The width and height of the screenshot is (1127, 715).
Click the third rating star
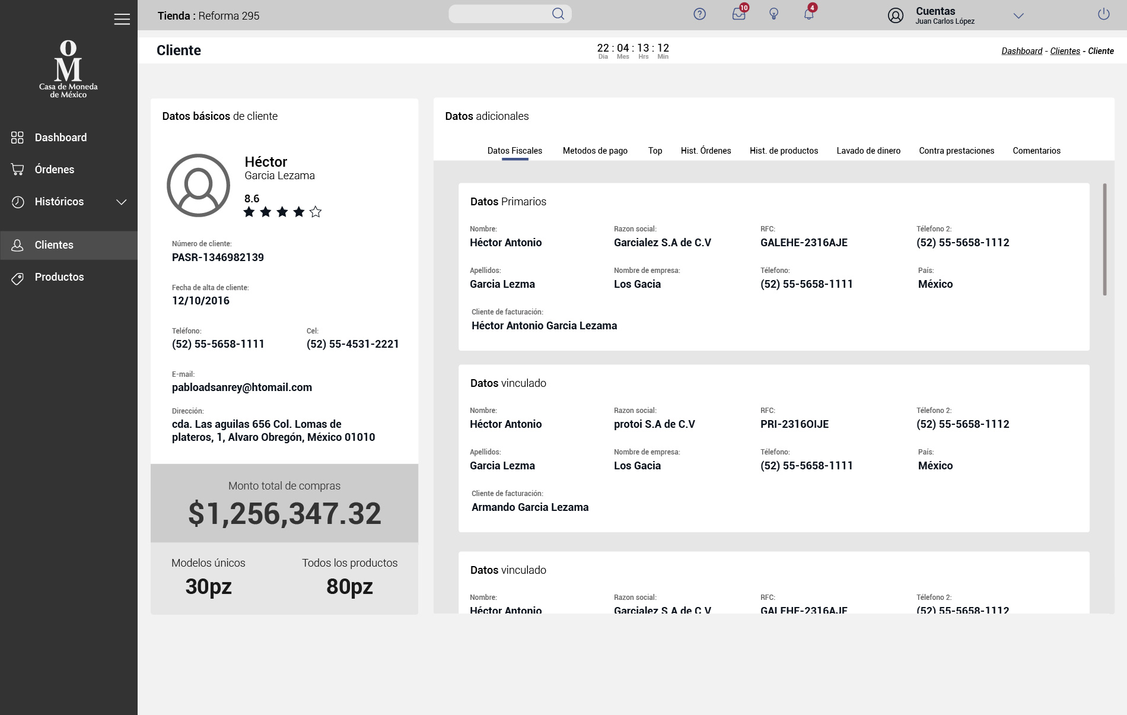coord(282,212)
